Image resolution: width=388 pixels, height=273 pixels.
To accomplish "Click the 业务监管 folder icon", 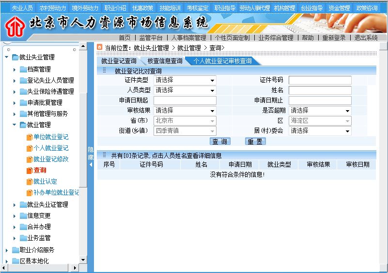I will coord(23,238).
